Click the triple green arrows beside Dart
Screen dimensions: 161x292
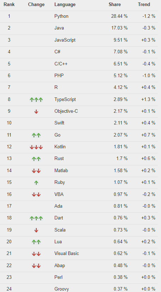[x=36, y=218]
